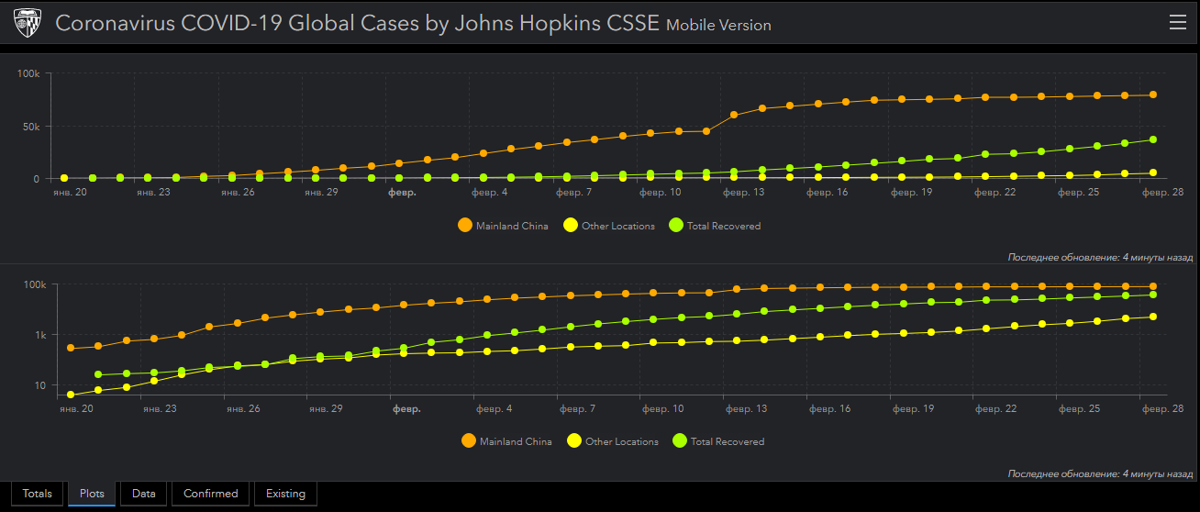Click the last yellow Other Locations point, lower chart
The image size is (1200, 512).
coord(1153,317)
